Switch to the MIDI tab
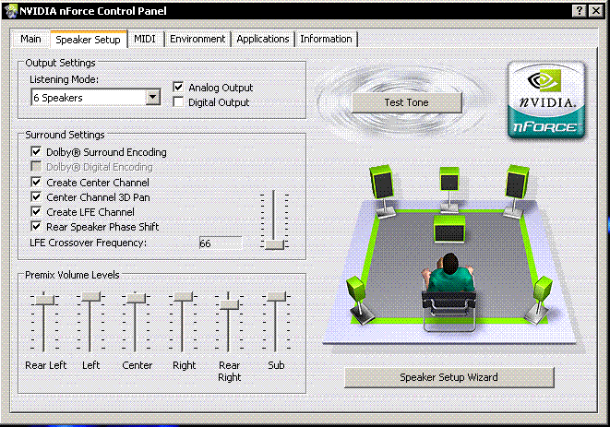The image size is (610, 427). pyautogui.click(x=145, y=39)
